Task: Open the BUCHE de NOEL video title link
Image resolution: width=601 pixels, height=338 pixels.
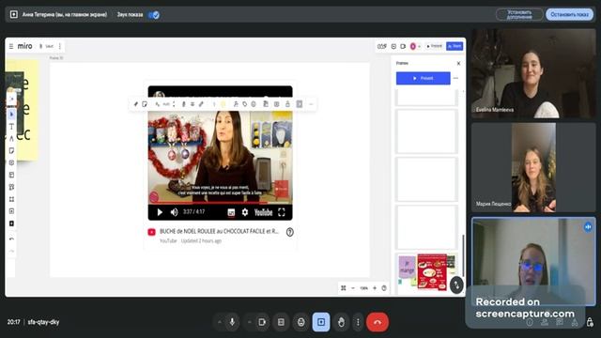Action: point(219,231)
